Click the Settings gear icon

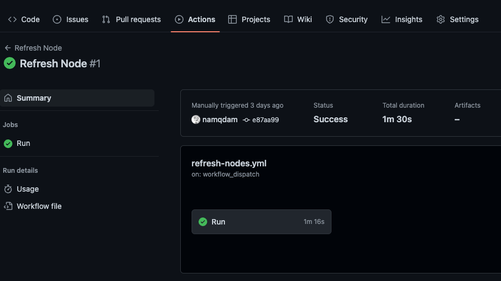pos(441,19)
